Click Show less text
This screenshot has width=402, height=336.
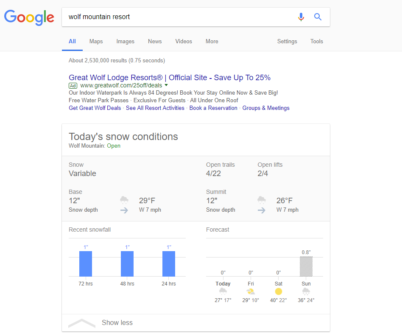coord(117,323)
